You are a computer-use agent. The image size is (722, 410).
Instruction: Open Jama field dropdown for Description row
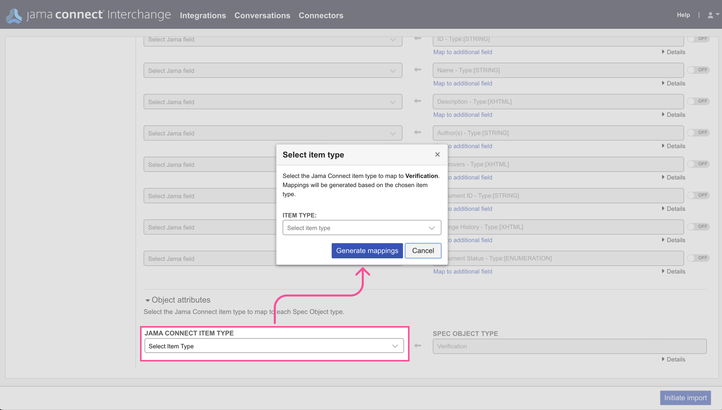[273, 102]
